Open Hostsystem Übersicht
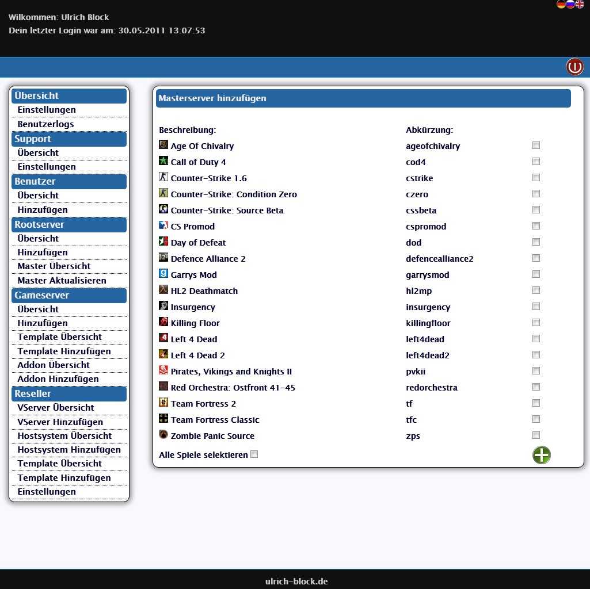 [x=64, y=436]
